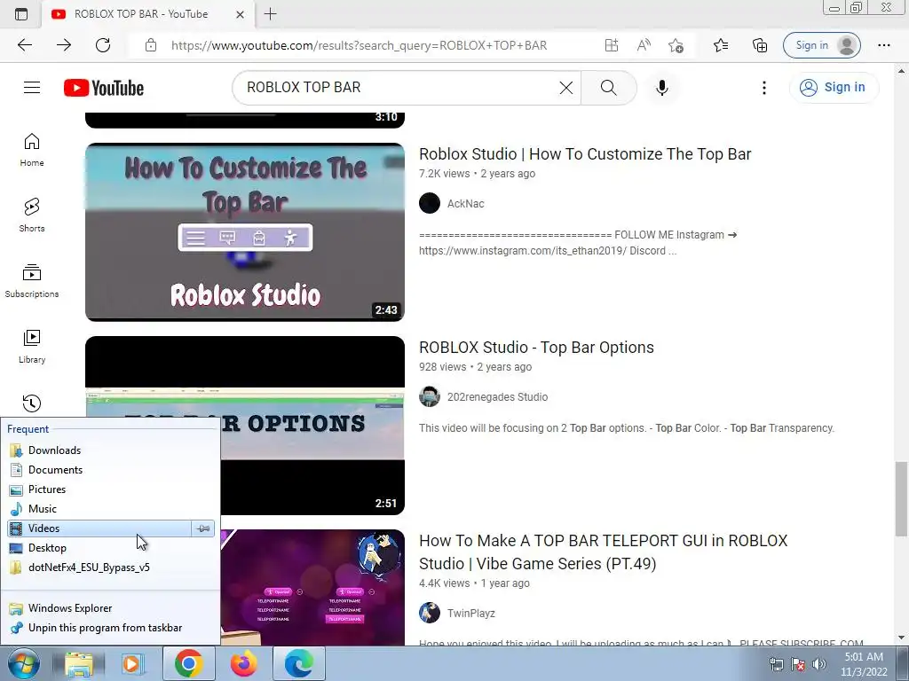The height and width of the screenshot is (681, 909).
Task: Open Edge Settings and more ellipsis
Action: [x=883, y=45]
